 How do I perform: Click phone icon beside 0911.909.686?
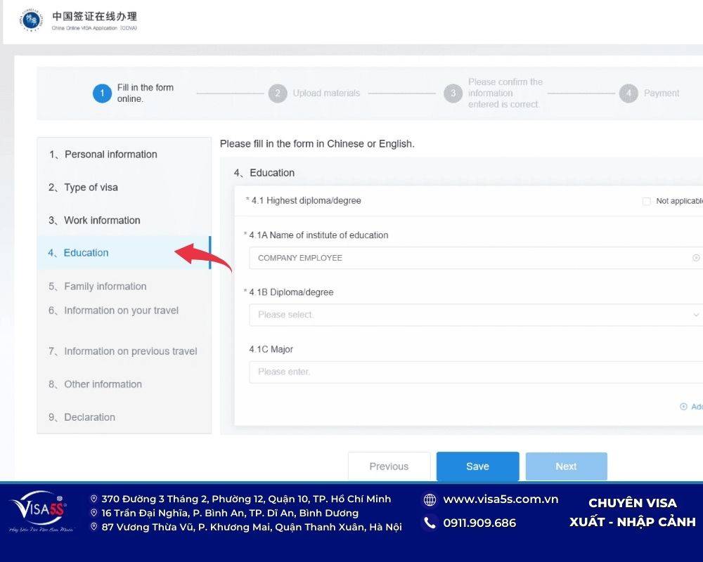click(x=431, y=523)
